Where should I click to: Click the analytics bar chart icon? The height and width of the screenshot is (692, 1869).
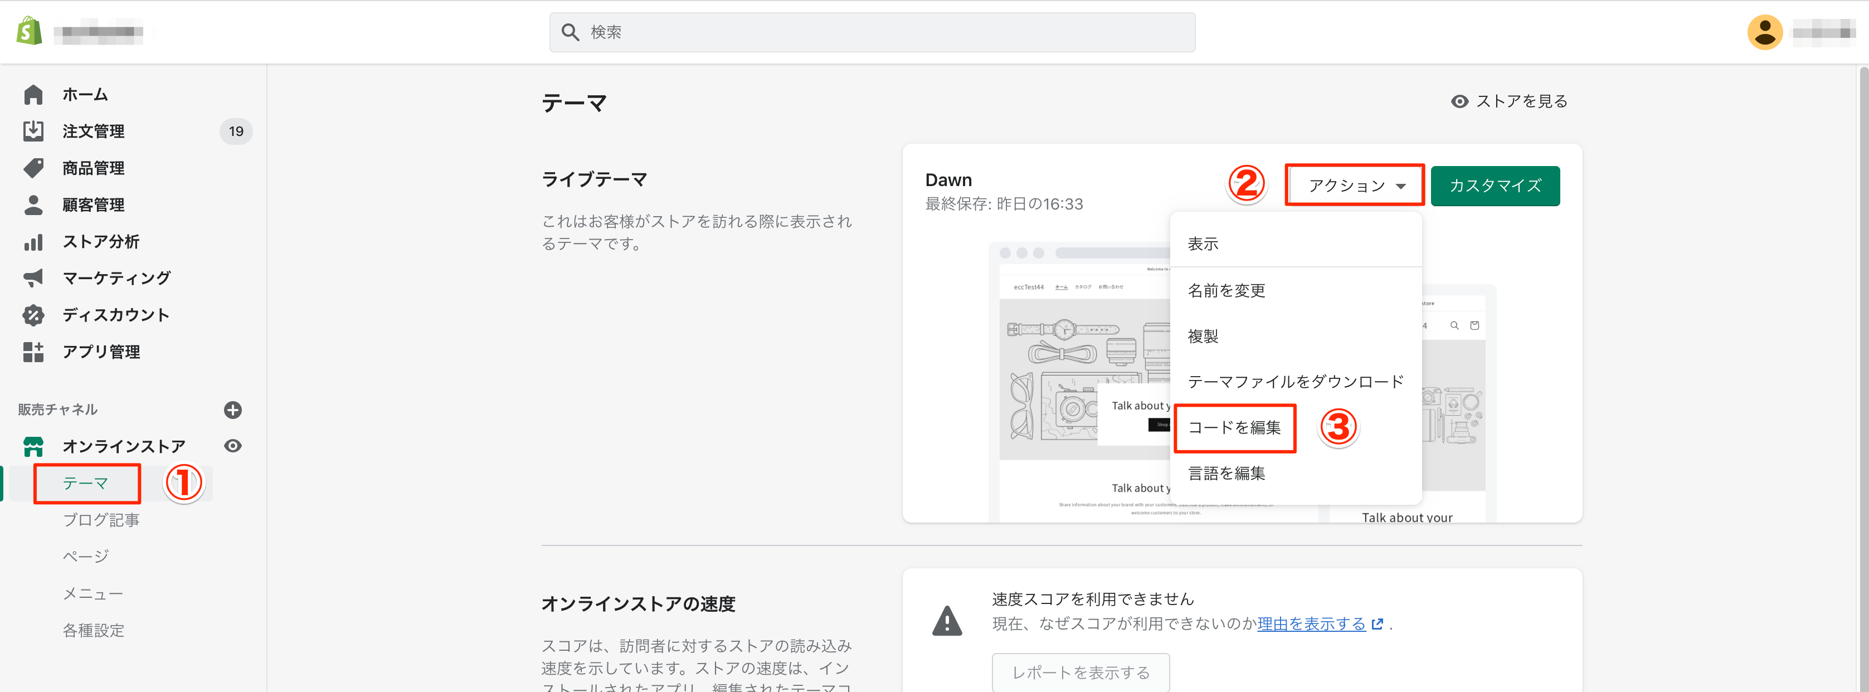tap(33, 242)
